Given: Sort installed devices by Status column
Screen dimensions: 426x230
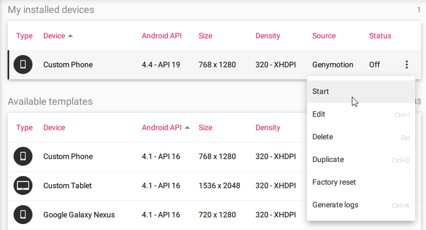Looking at the screenshot, I should click(380, 36).
